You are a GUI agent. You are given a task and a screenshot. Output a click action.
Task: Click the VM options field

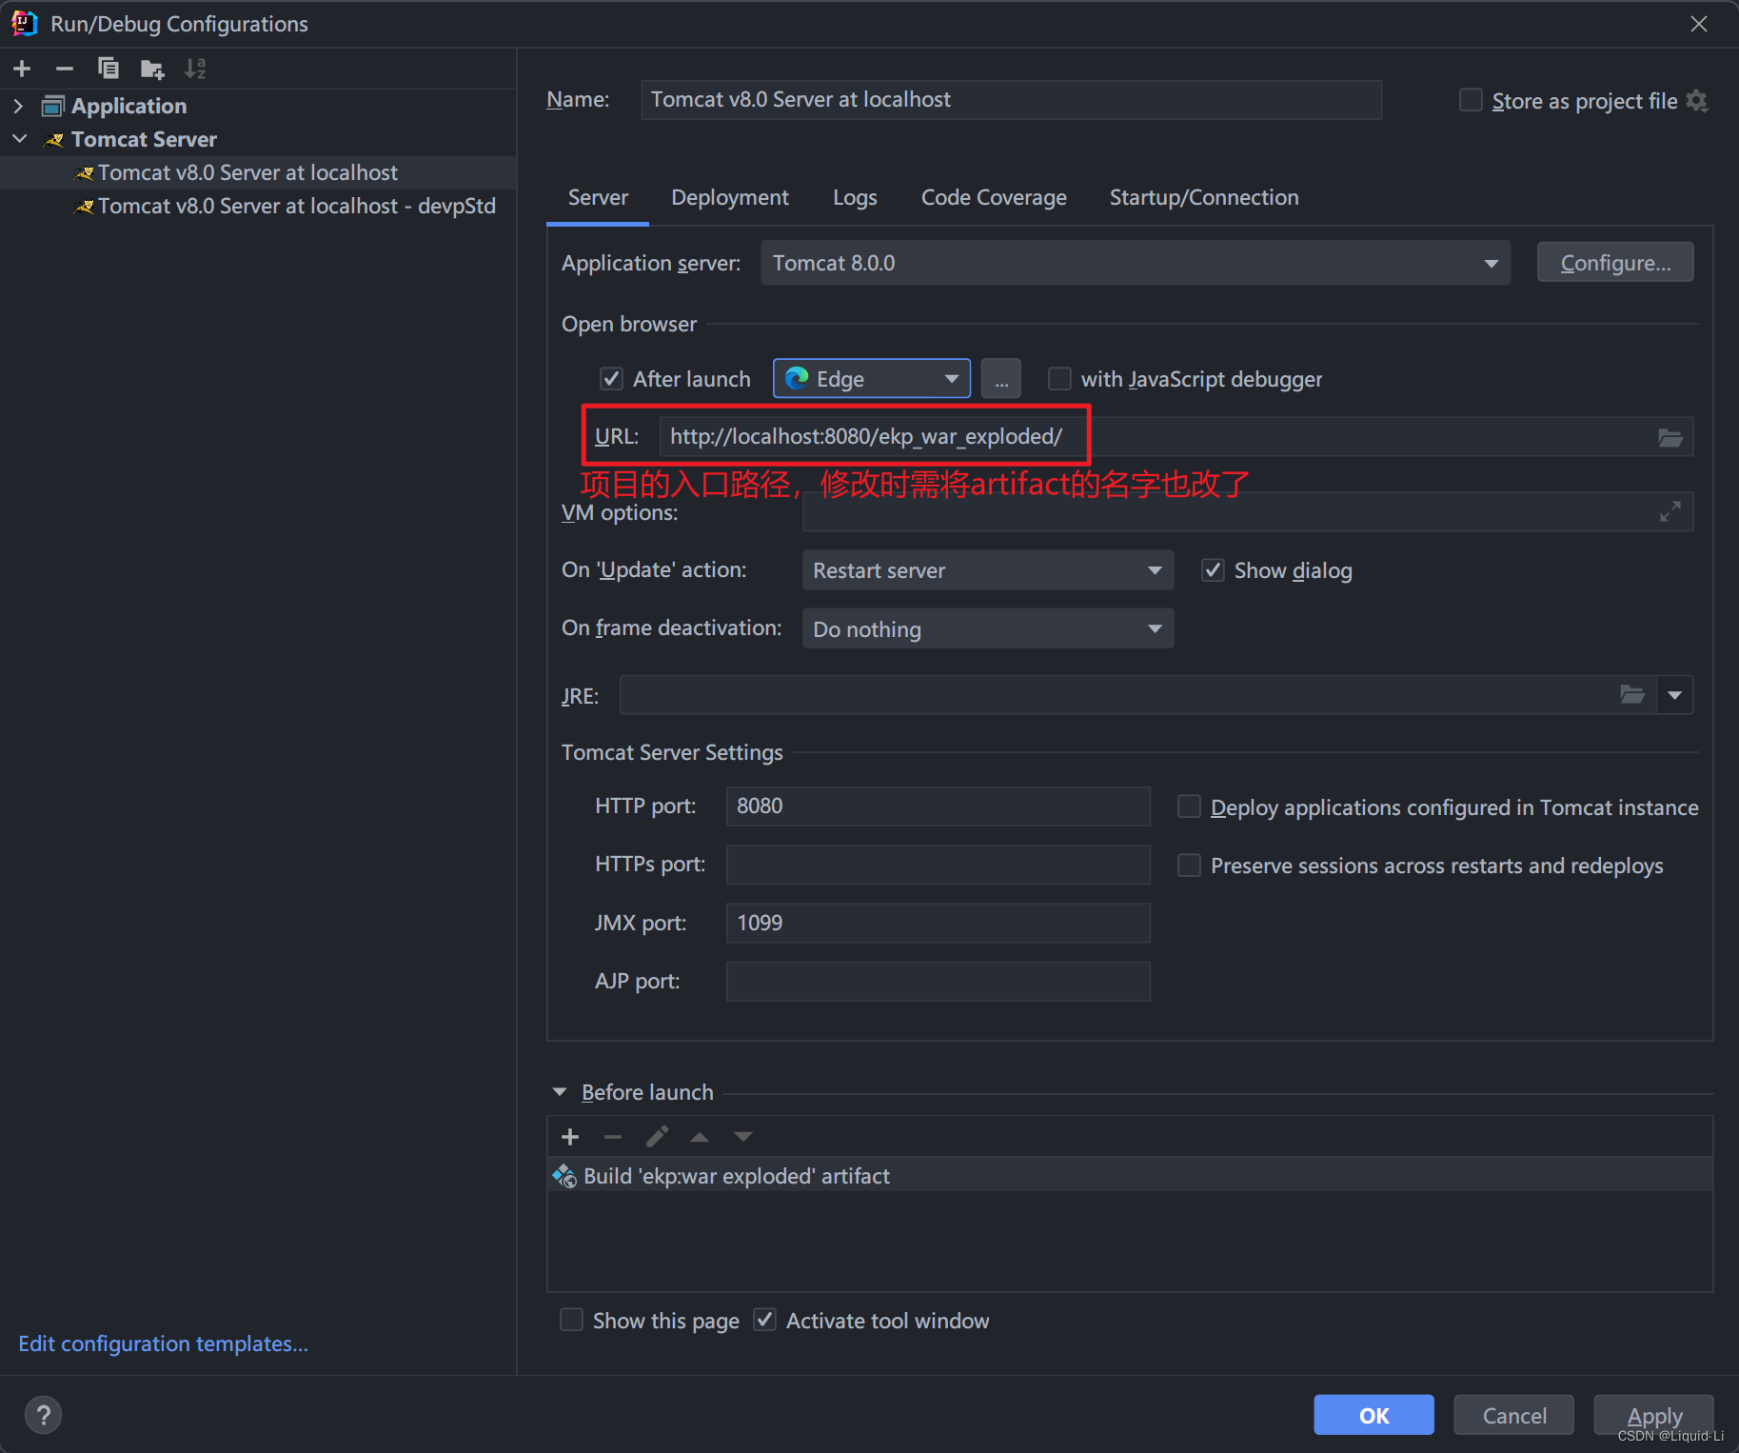[x=1247, y=512]
